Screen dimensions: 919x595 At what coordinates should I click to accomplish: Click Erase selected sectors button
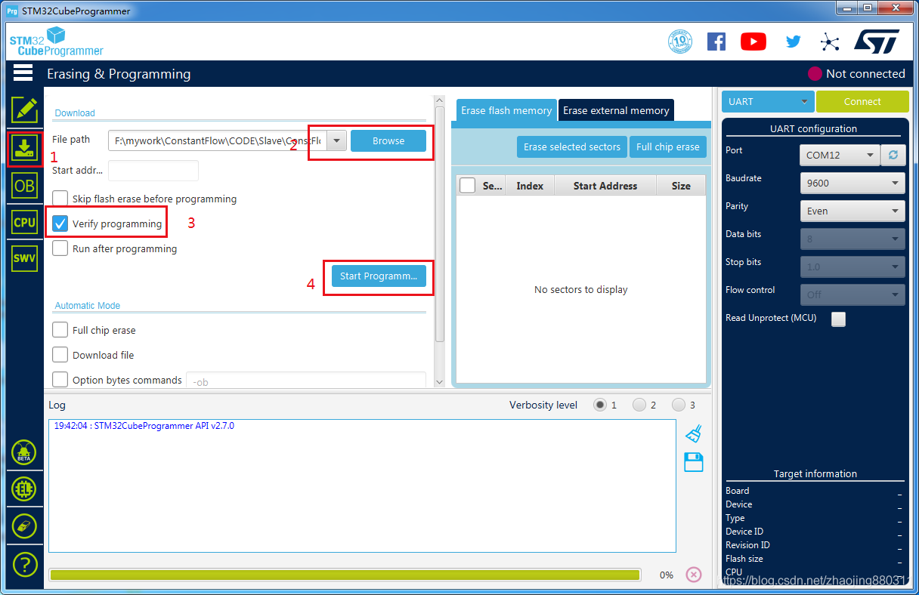[x=572, y=146]
